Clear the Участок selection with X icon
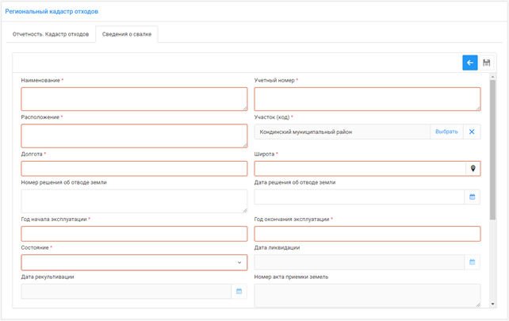 click(472, 132)
